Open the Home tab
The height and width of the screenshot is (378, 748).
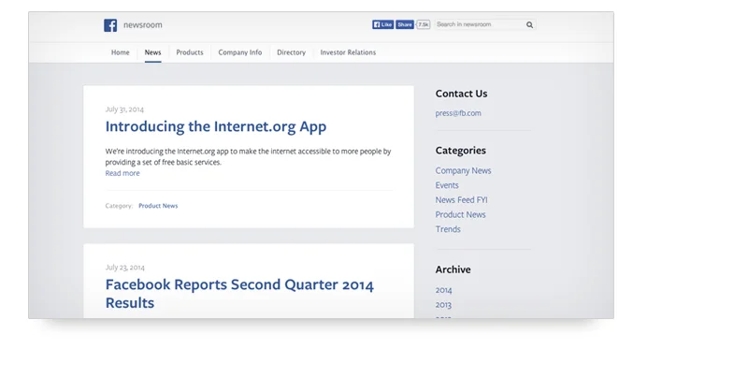(x=121, y=52)
